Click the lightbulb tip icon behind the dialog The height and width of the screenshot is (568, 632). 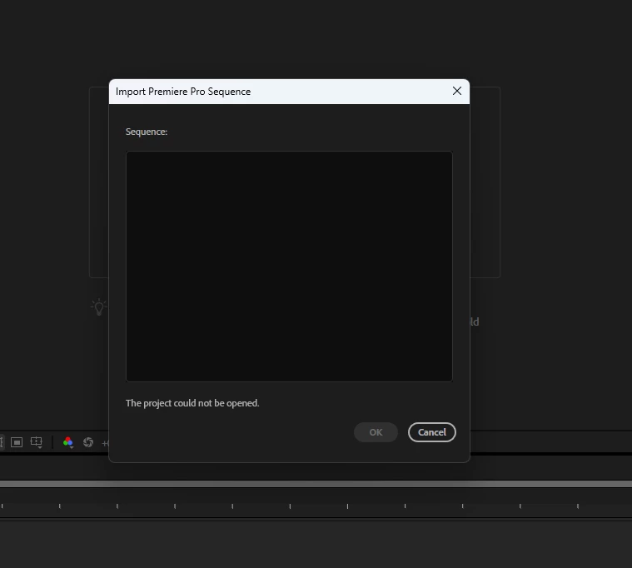(98, 307)
